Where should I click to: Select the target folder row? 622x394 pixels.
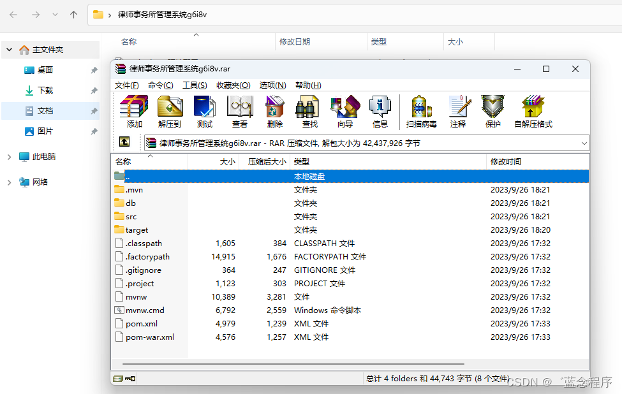[351, 230]
